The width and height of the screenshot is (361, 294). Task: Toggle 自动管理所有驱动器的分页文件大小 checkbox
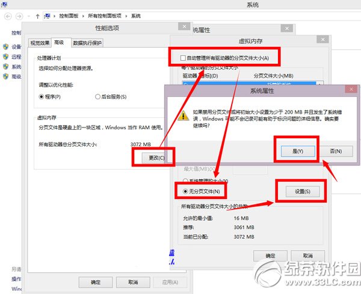pos(183,58)
